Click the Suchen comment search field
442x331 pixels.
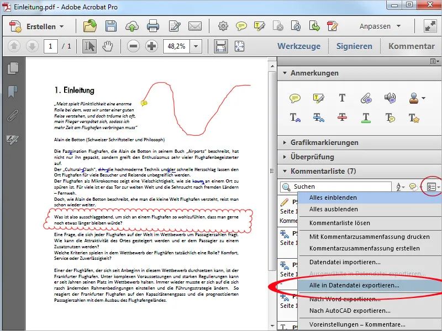click(336, 186)
